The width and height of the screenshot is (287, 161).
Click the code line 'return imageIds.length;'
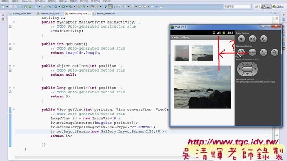tap(75, 53)
